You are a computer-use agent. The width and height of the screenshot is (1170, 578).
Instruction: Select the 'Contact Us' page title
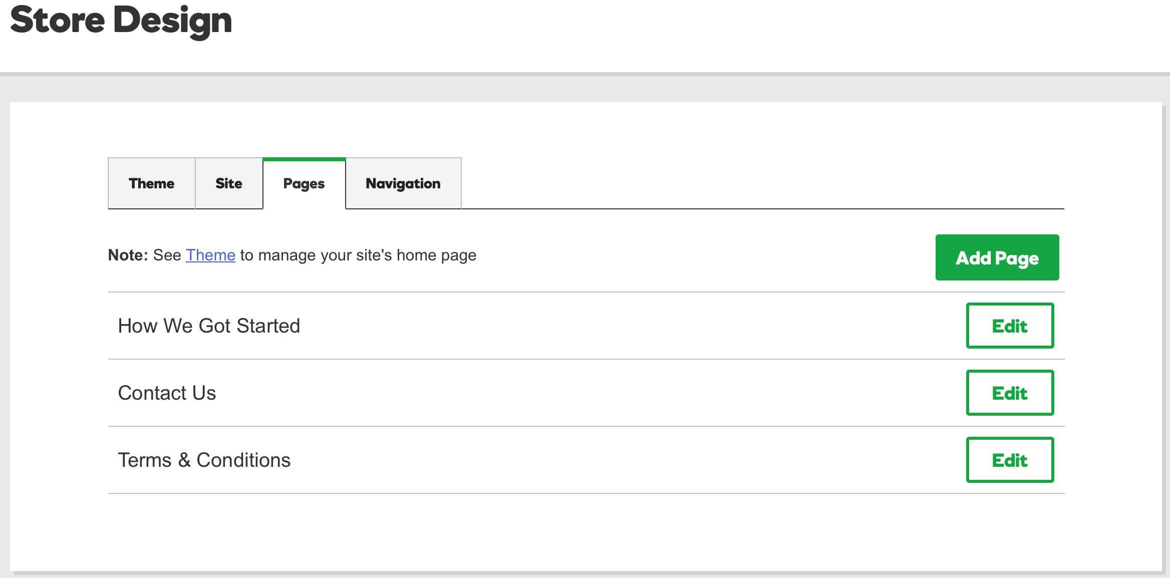167,393
